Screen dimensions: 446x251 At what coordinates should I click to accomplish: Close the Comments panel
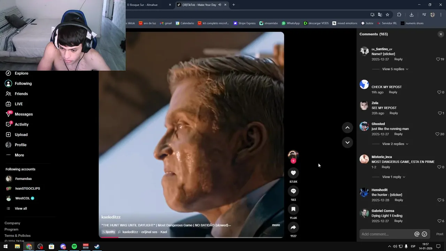(x=441, y=34)
